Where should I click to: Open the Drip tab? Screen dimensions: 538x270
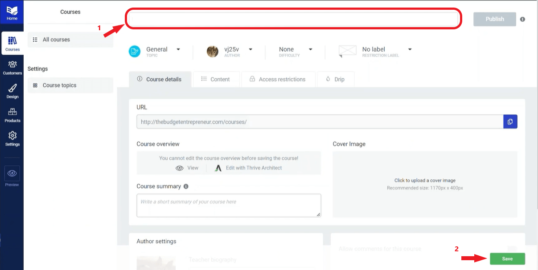tap(336, 79)
